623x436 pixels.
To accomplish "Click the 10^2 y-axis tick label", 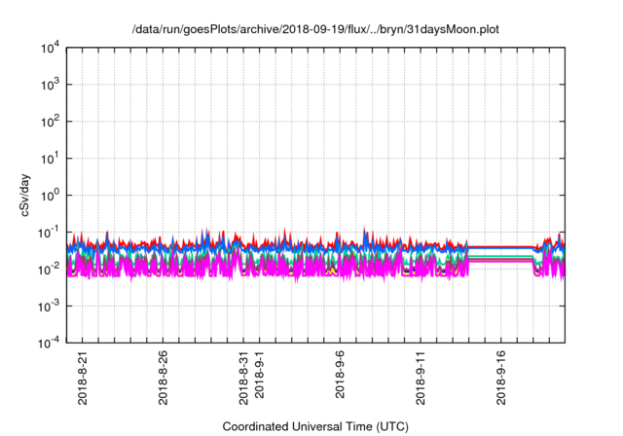I will [x=51, y=122].
